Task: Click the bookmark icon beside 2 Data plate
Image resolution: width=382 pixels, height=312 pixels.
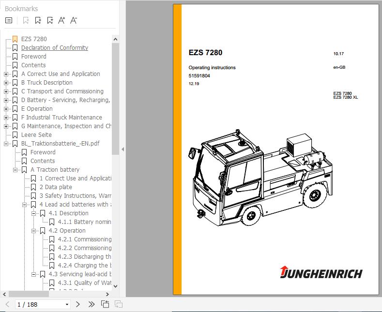Action: [x=33, y=187]
